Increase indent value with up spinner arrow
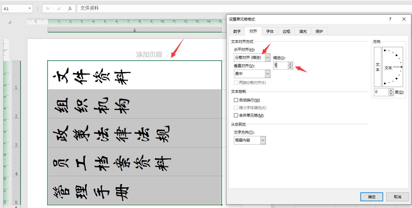 tap(290, 64)
